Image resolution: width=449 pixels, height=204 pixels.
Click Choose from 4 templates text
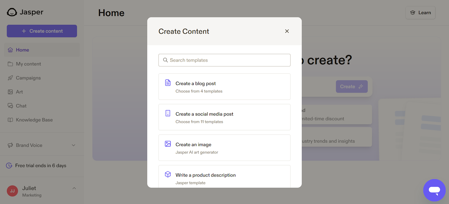point(199,91)
